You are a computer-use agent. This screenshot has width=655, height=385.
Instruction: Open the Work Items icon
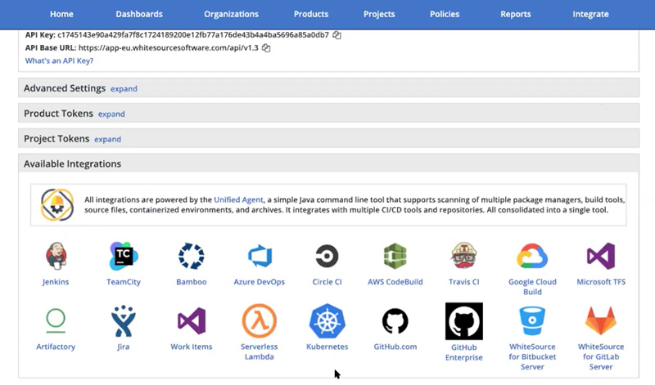tap(192, 320)
